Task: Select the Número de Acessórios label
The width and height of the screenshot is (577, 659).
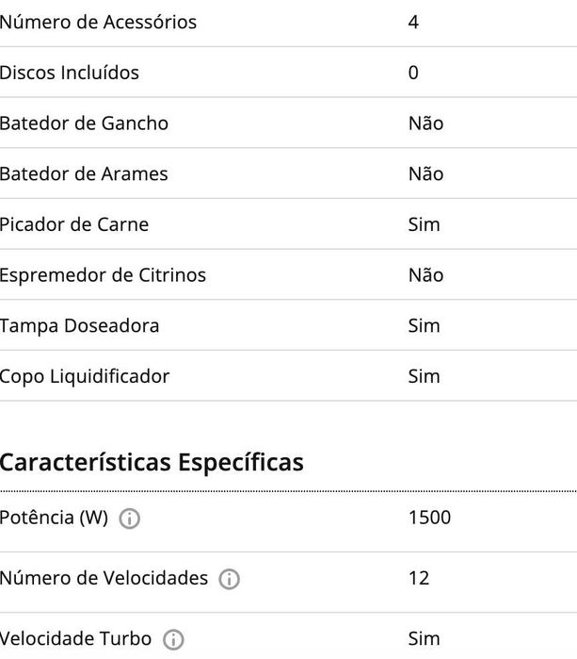Action: (x=98, y=22)
